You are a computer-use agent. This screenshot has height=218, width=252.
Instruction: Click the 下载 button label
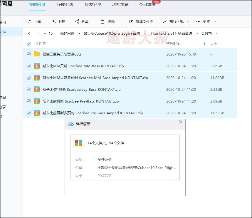61,21
